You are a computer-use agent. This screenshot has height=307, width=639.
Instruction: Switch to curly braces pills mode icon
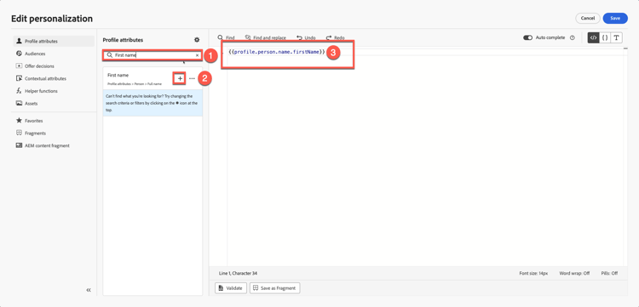(x=605, y=37)
